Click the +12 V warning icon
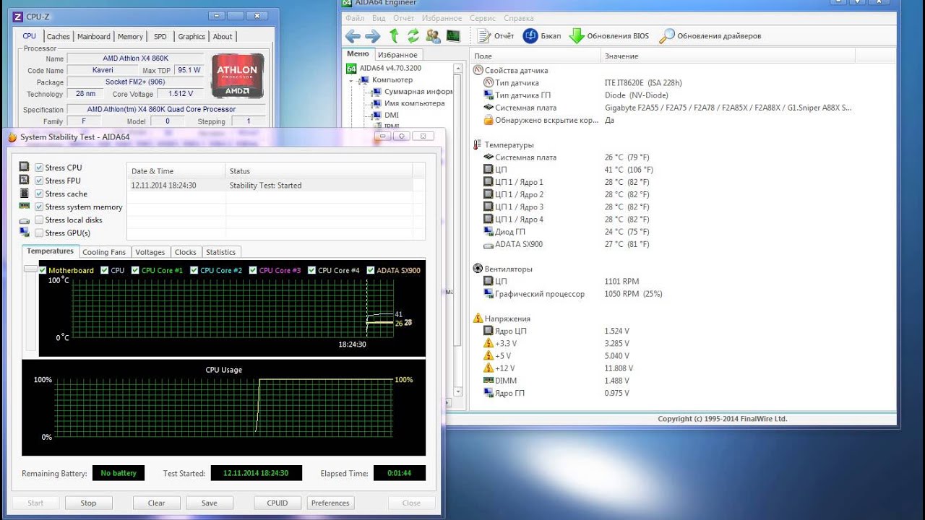Screen dimensions: 925x520 pyautogui.click(x=489, y=368)
